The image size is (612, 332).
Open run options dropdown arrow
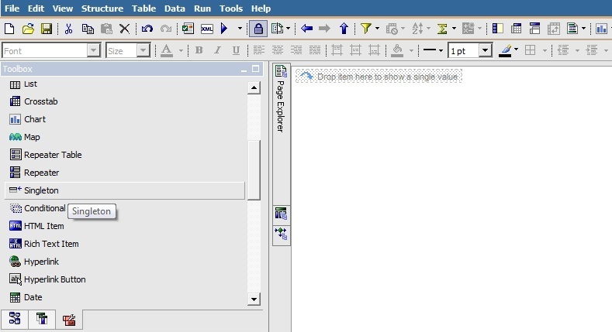tap(240, 29)
